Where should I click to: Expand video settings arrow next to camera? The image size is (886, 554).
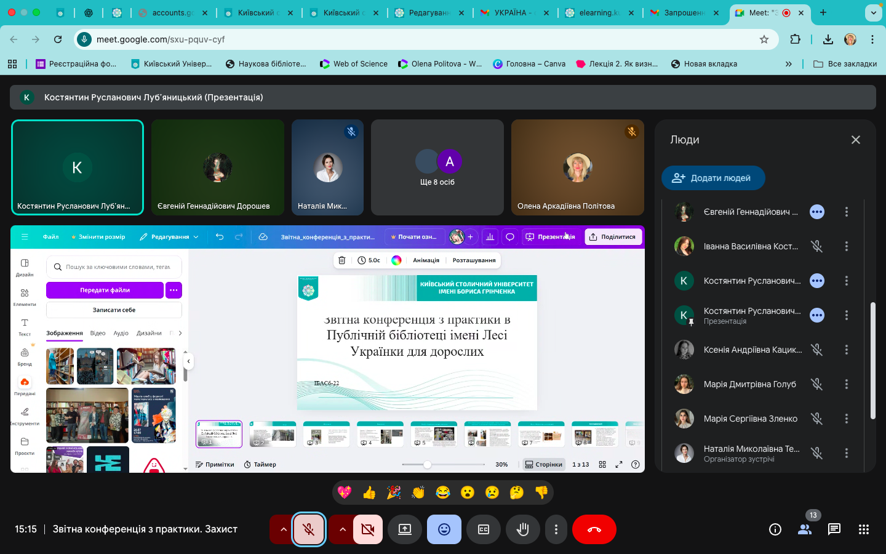(342, 529)
